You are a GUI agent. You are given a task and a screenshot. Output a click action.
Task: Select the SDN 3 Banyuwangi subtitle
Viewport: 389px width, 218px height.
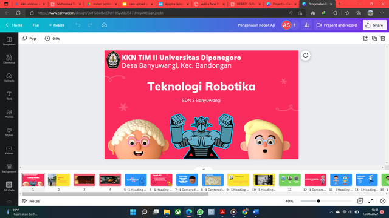click(x=201, y=101)
